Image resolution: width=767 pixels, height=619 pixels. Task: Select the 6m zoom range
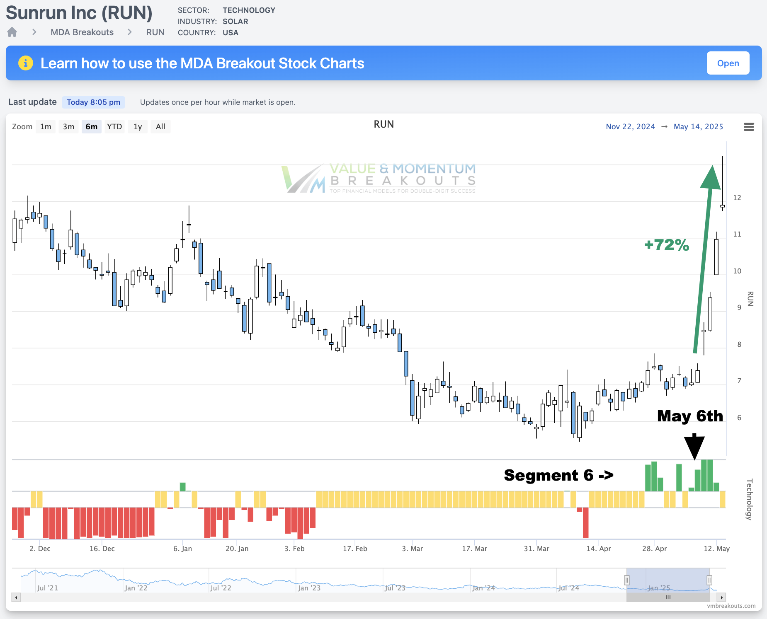(x=91, y=127)
